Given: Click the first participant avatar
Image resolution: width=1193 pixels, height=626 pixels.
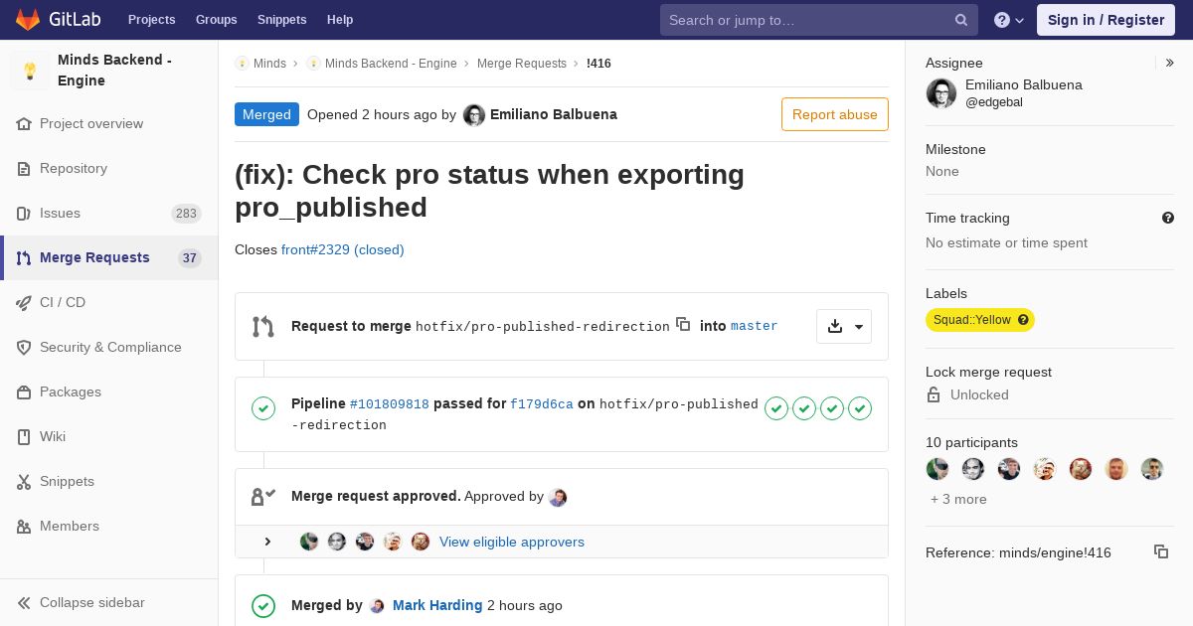Looking at the screenshot, I should coord(937,469).
